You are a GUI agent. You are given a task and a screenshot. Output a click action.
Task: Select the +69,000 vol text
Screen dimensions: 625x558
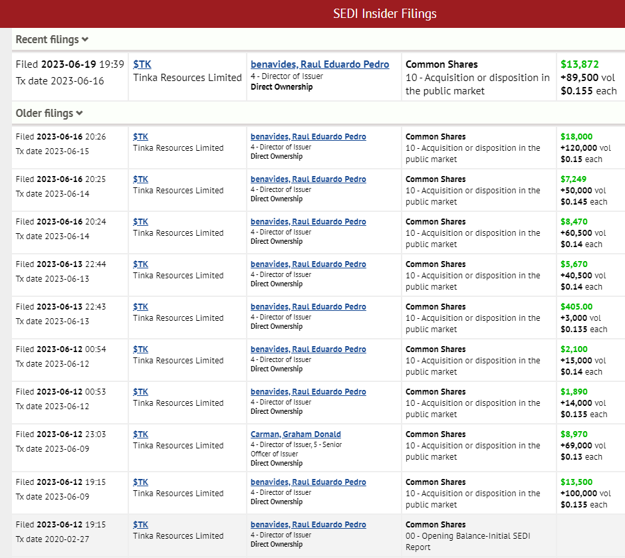(x=583, y=446)
